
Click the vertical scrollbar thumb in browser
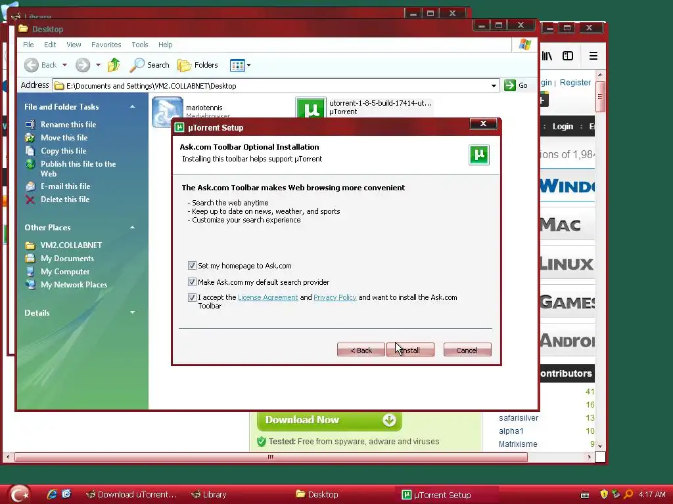pos(600,96)
